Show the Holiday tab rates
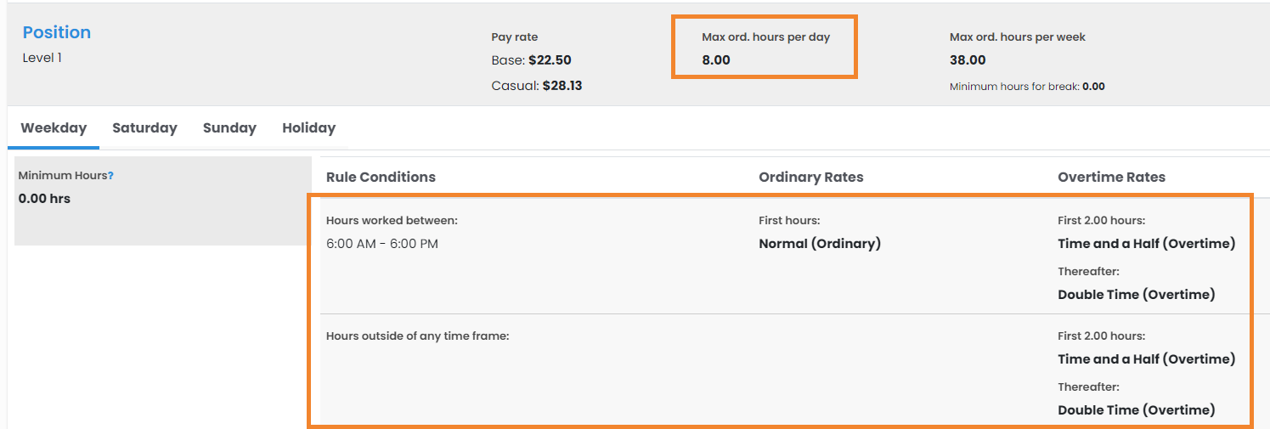 pos(308,128)
